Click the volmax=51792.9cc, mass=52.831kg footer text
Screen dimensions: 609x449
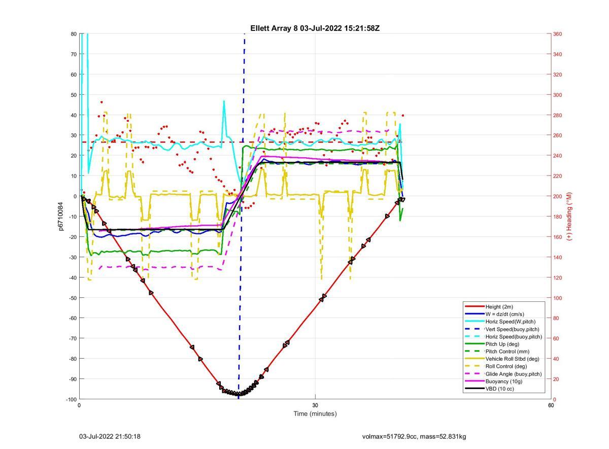414,436
